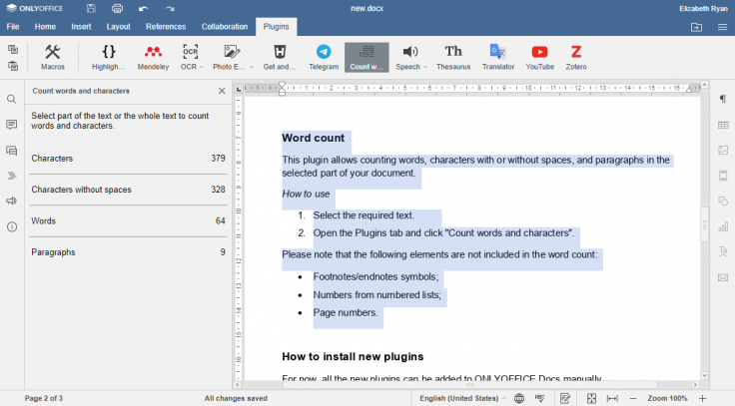Viewport: 735px width, 406px height.
Task: Open the English (United States) language selector
Action: (x=462, y=398)
